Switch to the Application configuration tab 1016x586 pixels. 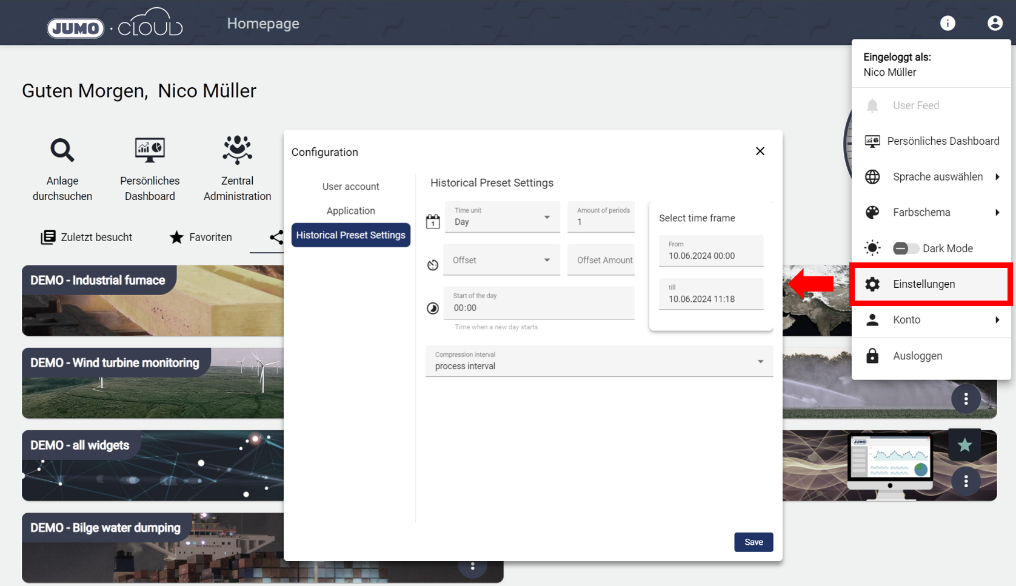coord(350,211)
